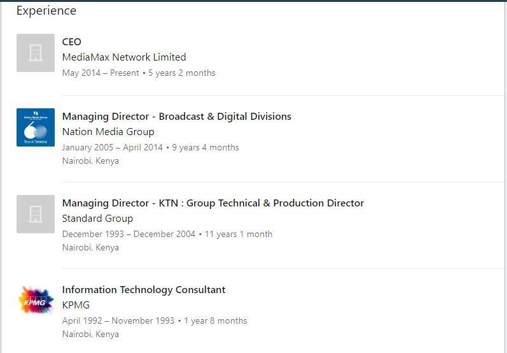Viewport: 507px width, 353px height.
Task: Click the MediaMax Network placeholder company icon
Action: [36, 53]
